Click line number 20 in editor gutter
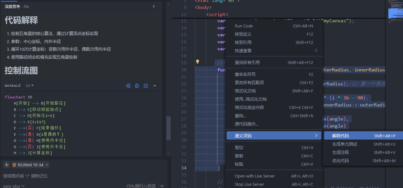Image resolution: width=403 pixels, height=188 pixels. pos(184,70)
